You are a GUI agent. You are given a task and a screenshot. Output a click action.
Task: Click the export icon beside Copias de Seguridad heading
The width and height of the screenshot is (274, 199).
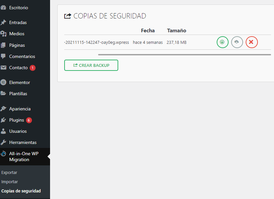68,16
